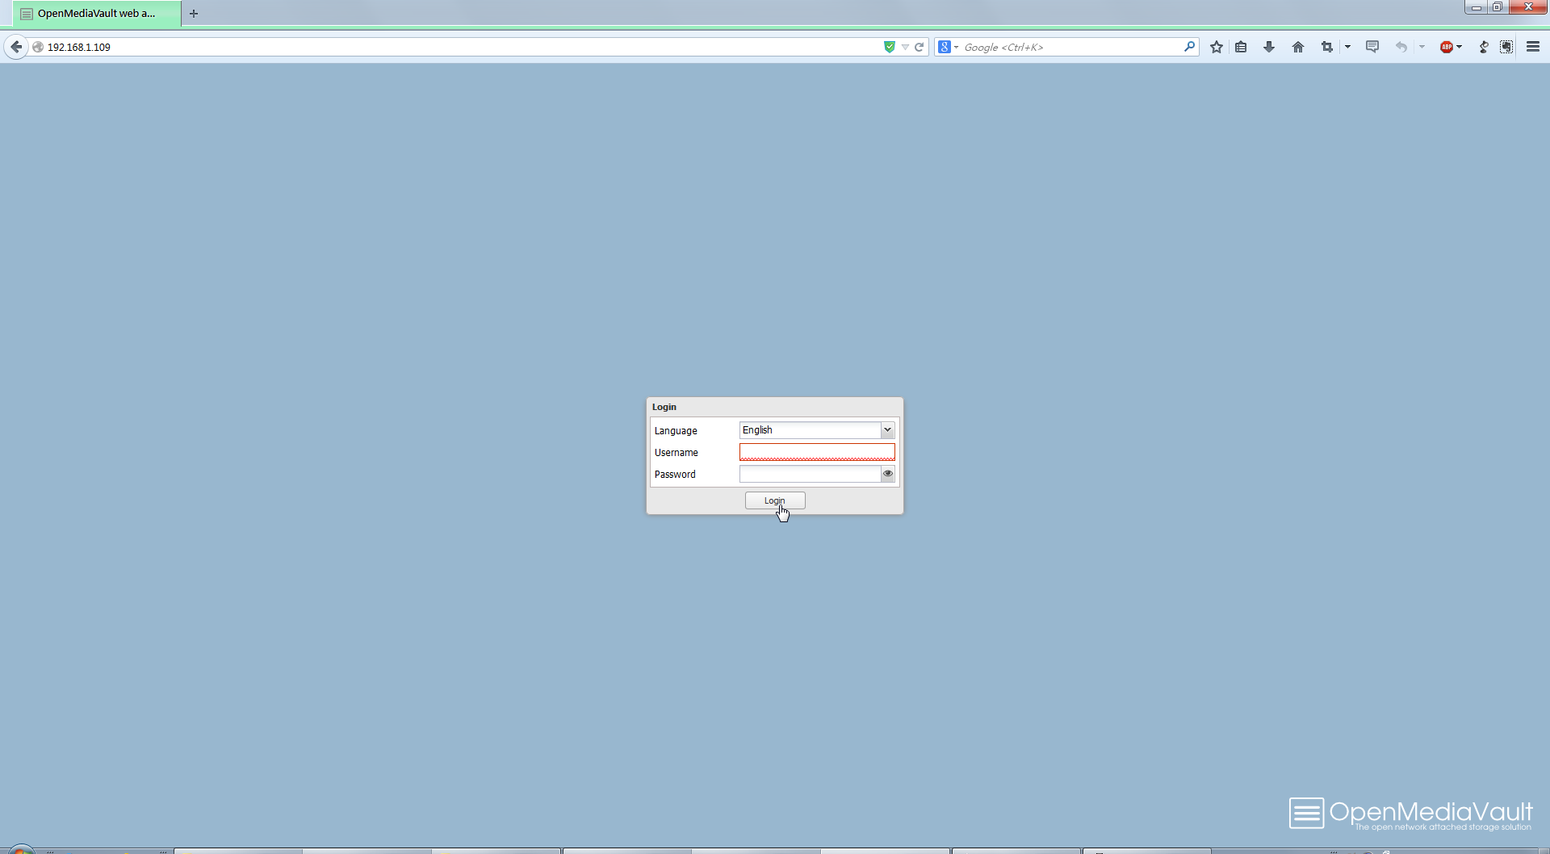Viewport: 1550px width, 854px height.
Task: Click the undo closed tab arrow icon
Action: point(1401,47)
